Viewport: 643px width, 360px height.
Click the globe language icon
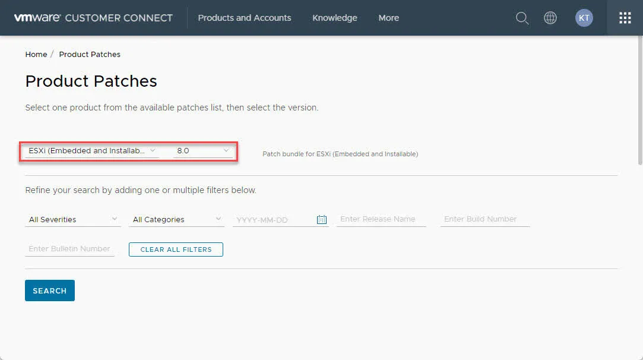(550, 18)
